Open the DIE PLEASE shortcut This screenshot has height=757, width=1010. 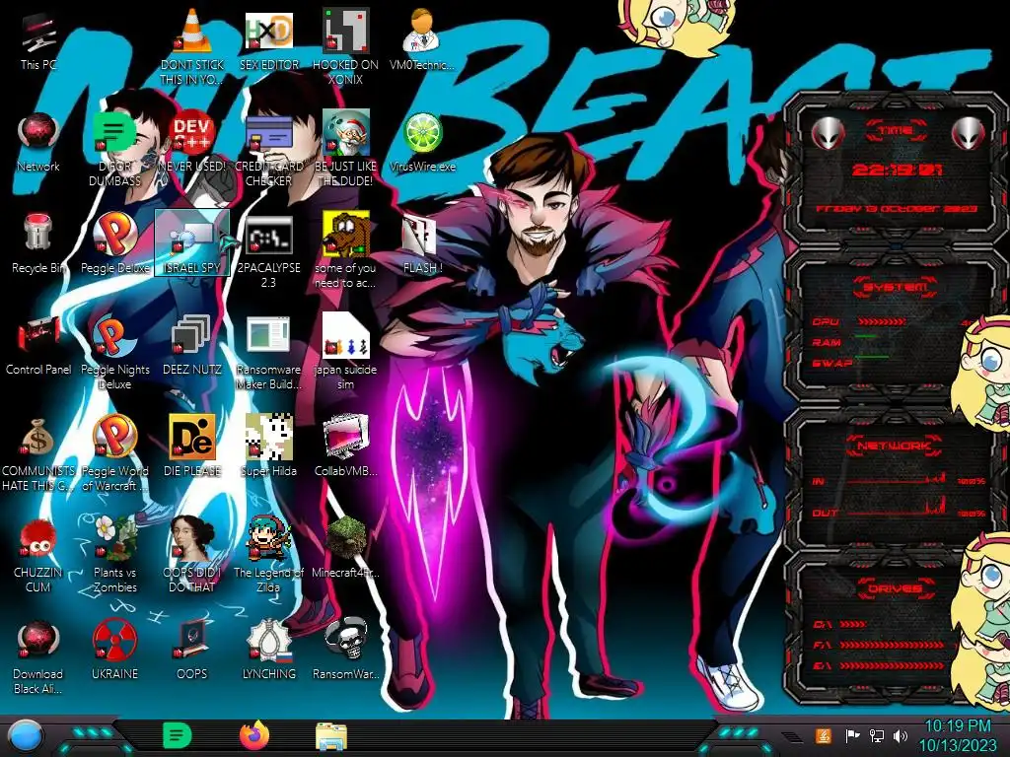(192, 447)
